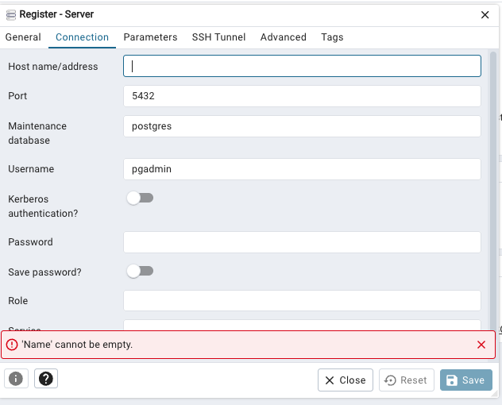Click the Username field containing pgadmin
Viewport: 502px width, 405px height.
point(302,169)
